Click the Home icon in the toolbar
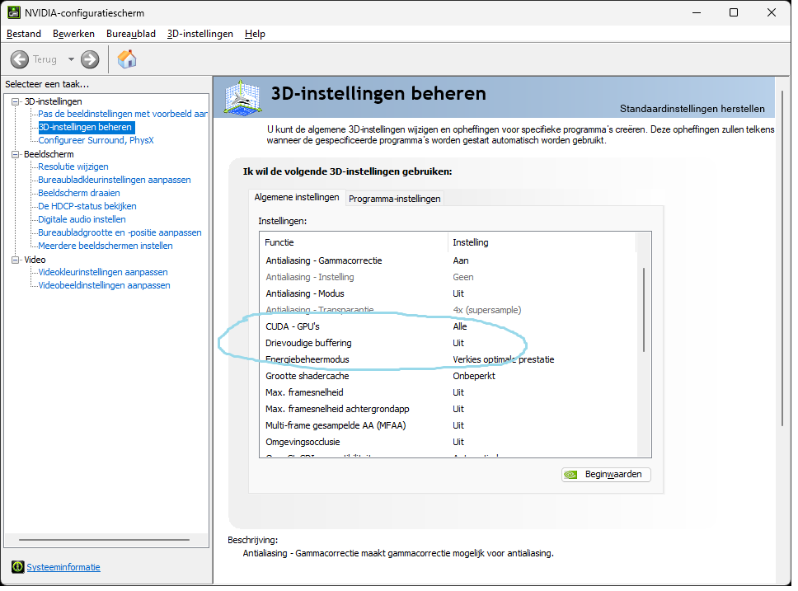The height and width of the screenshot is (591, 798). (127, 59)
